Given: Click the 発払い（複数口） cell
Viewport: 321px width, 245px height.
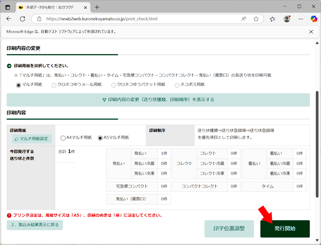Looking at the screenshot, I should pyautogui.click(x=132, y=199).
